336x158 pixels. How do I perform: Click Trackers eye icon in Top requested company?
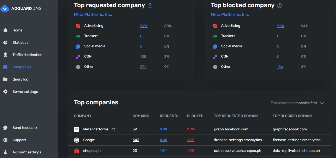point(78,36)
